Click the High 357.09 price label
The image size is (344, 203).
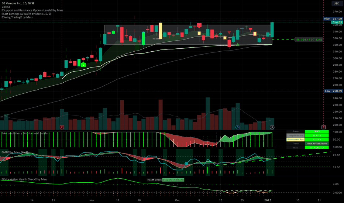(333, 19)
